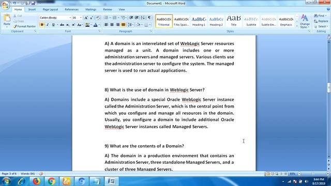The width and height of the screenshot is (331, 186).
Task: Expand the bullets list dropdown
Action: 110,18
